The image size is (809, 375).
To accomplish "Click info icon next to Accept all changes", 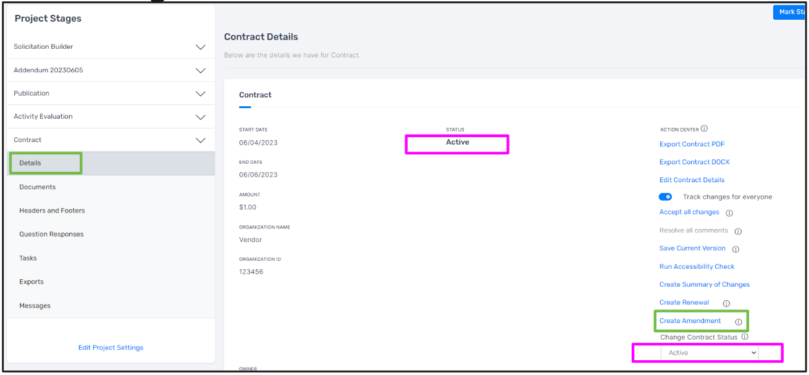I will click(x=729, y=213).
